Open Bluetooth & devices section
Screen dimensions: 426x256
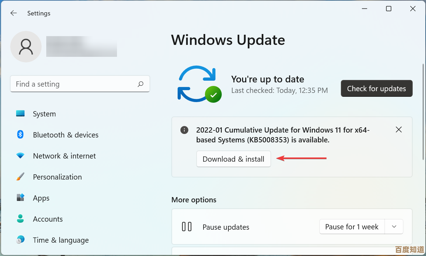(66, 135)
